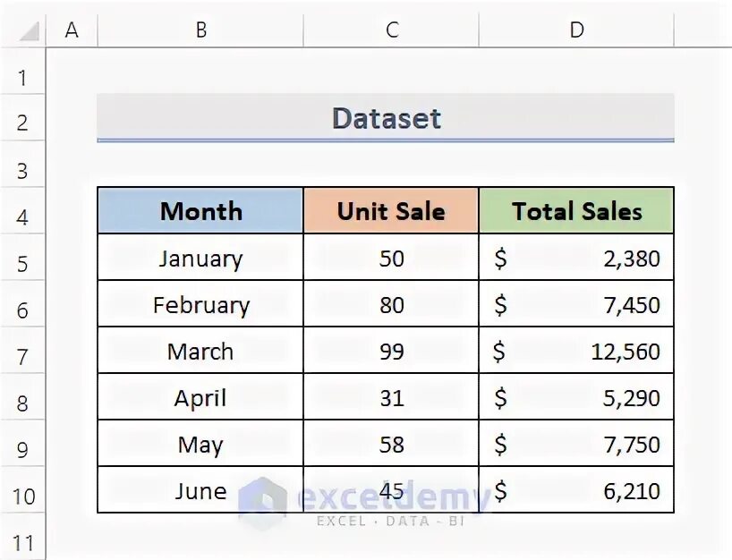
Task: Click the Dataset title cell
Action: click(386, 118)
